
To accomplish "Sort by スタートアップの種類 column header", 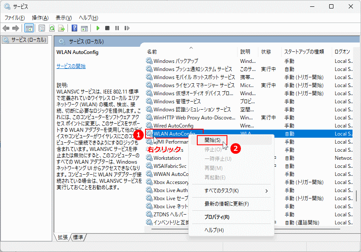I will 306,52.
